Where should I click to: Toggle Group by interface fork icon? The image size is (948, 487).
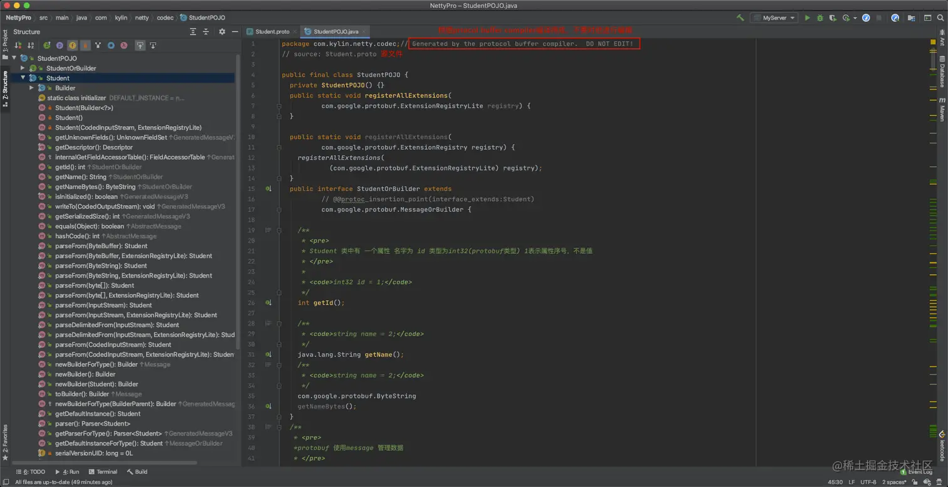98,45
